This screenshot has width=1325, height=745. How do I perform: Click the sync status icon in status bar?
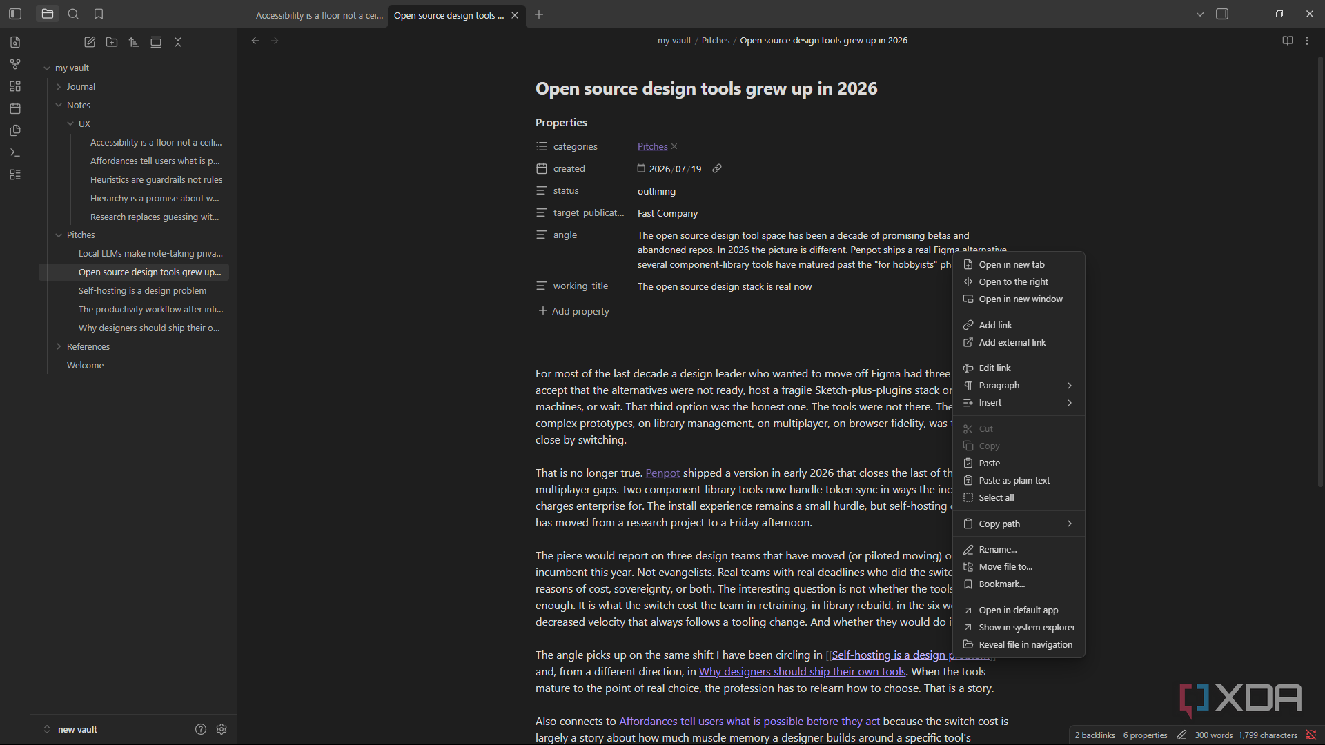point(1311,735)
